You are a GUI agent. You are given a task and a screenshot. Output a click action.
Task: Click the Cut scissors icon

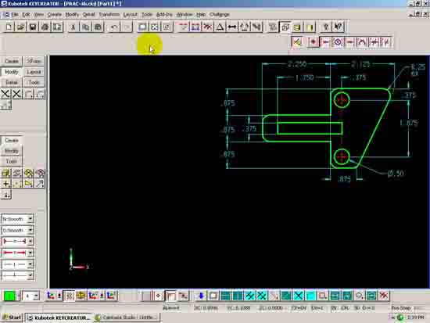(73, 27)
